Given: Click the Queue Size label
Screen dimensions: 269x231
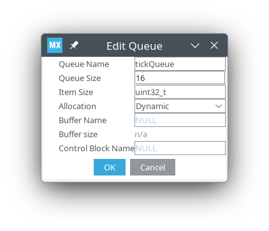Looking at the screenshot, I should click(x=80, y=78).
